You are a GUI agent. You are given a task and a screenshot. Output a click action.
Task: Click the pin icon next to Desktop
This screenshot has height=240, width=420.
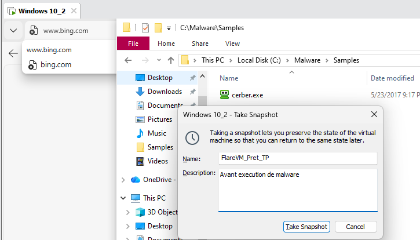[192, 78]
